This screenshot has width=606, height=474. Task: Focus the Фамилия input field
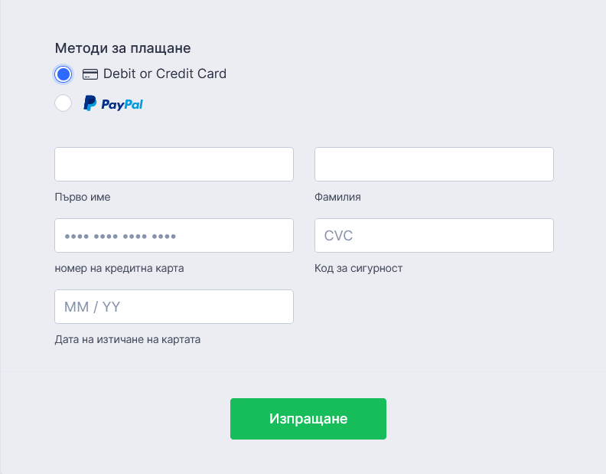click(434, 164)
